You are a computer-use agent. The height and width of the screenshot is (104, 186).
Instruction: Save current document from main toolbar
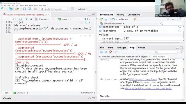24,9
